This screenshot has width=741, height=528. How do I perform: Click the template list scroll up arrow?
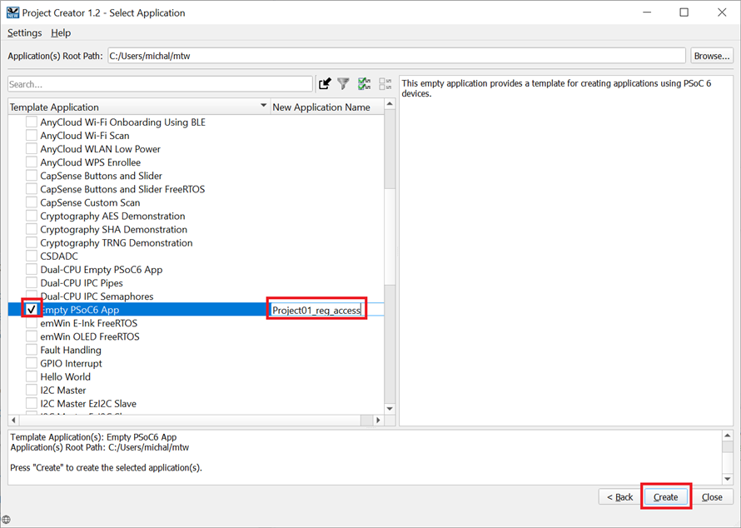click(x=390, y=104)
